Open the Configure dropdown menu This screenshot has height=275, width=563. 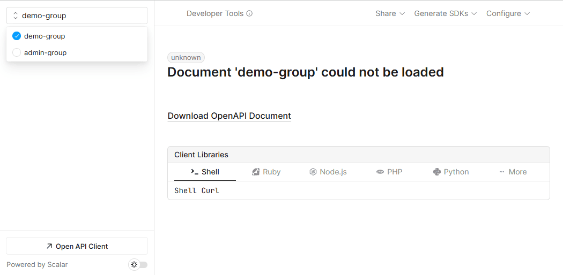pyautogui.click(x=508, y=13)
